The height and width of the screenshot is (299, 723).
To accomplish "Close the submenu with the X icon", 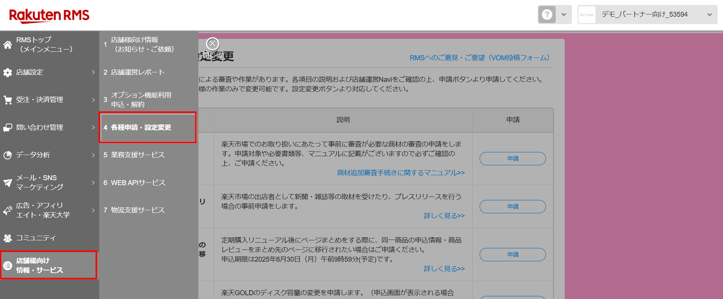I will 213,44.
